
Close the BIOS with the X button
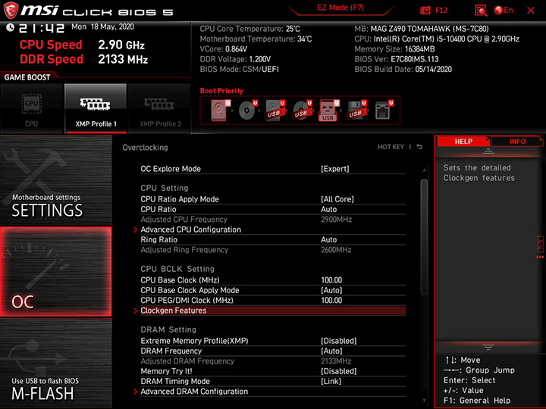[x=531, y=11]
